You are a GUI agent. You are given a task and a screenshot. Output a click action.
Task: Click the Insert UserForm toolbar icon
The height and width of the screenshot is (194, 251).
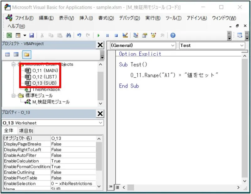(18, 35)
